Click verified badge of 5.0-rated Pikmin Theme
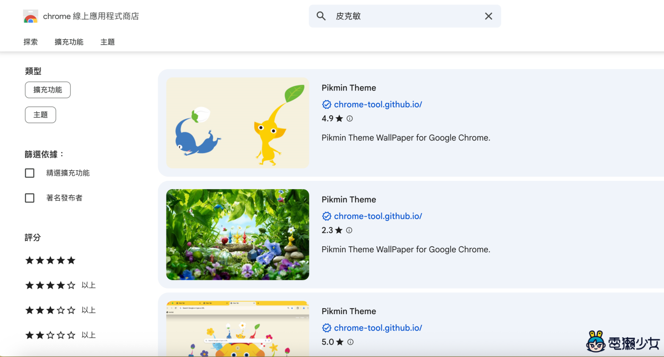Screen dimensions: 664x357 (326, 328)
